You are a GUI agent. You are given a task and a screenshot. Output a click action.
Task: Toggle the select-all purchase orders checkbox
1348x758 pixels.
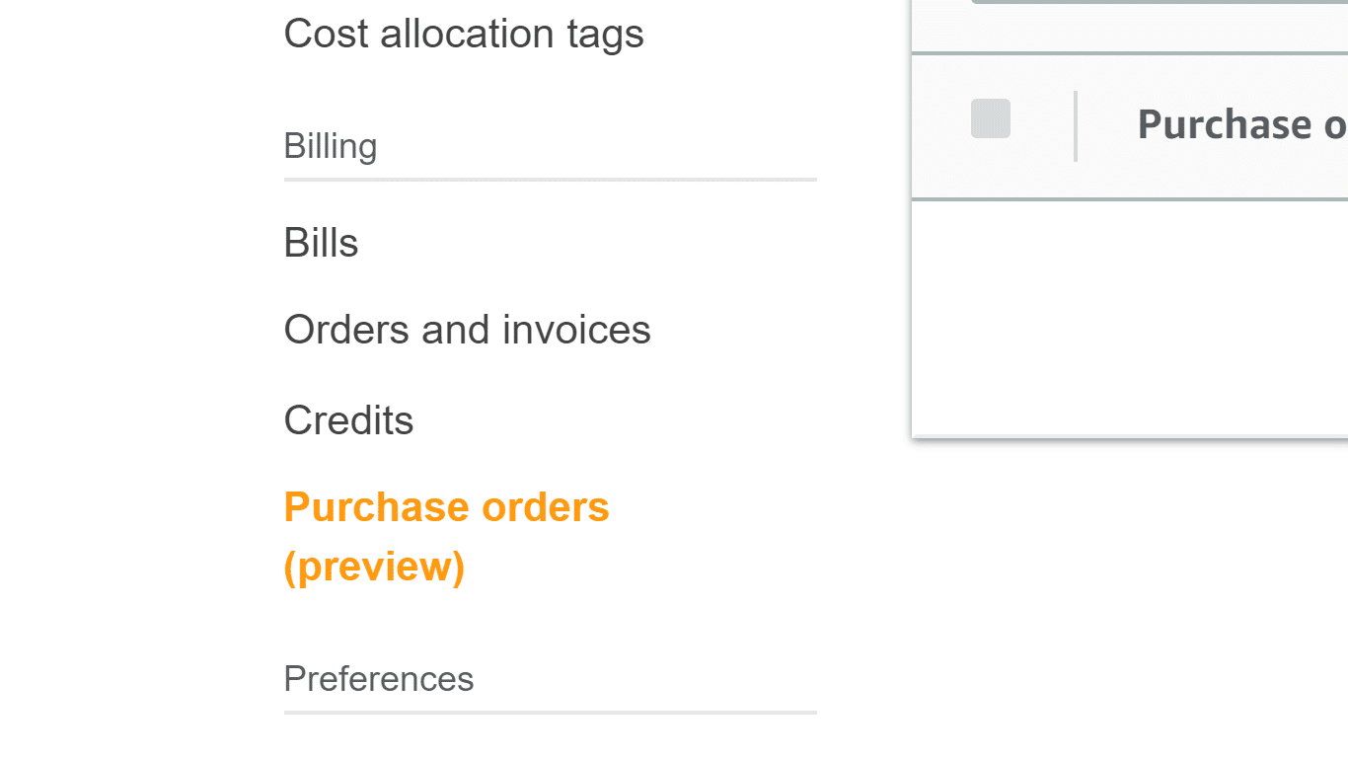tap(989, 118)
